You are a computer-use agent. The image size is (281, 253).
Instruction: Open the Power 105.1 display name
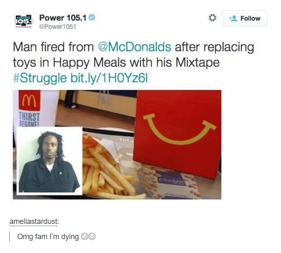click(63, 18)
